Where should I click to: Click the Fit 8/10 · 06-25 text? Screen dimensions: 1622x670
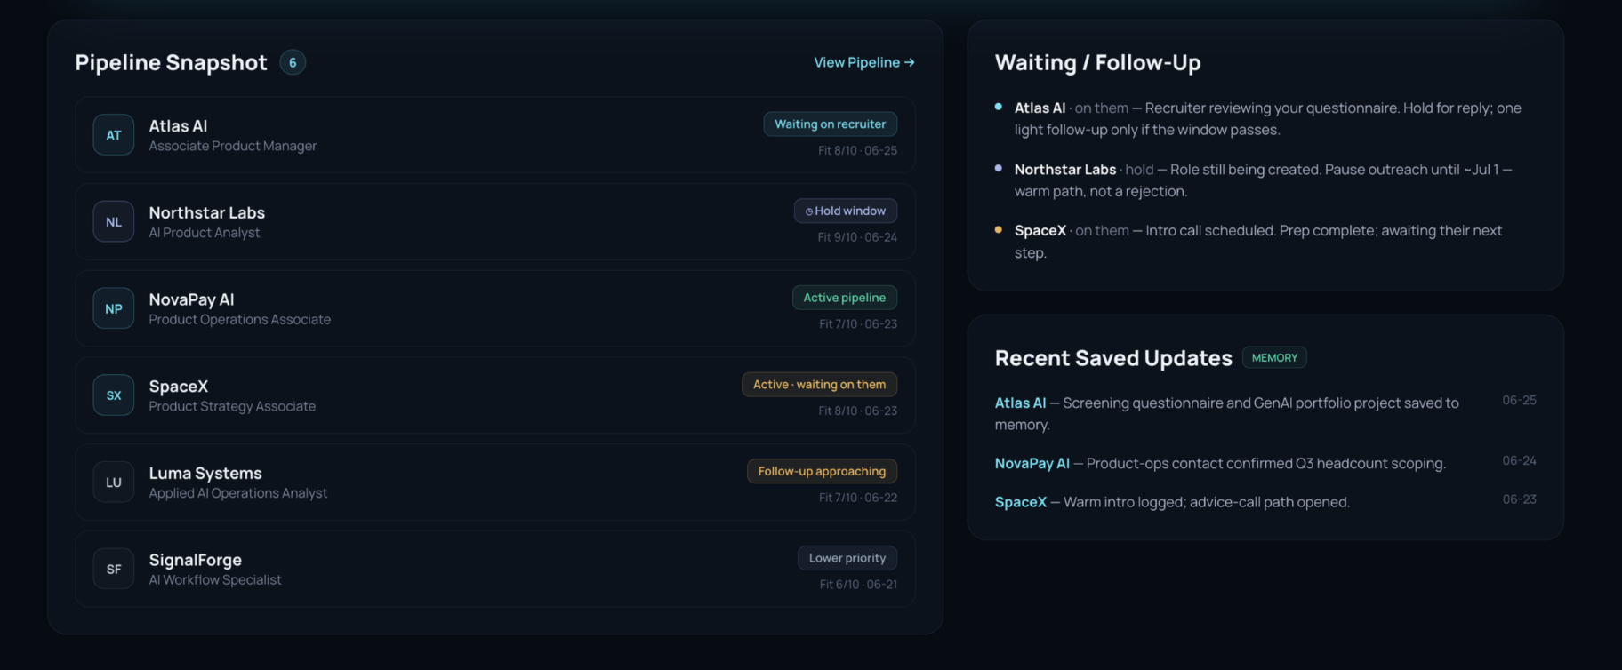(858, 151)
